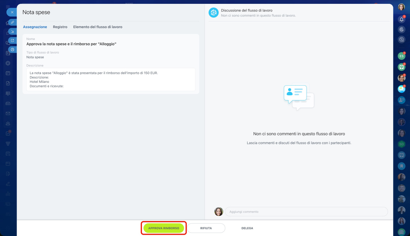Click the minimize arrow icon below the link icon
410x236 pixels.
coord(12,31)
